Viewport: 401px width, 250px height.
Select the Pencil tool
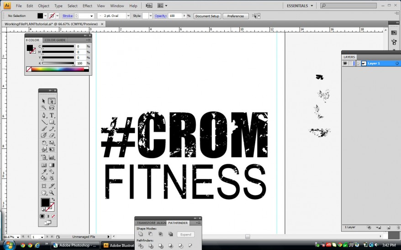point(52,128)
